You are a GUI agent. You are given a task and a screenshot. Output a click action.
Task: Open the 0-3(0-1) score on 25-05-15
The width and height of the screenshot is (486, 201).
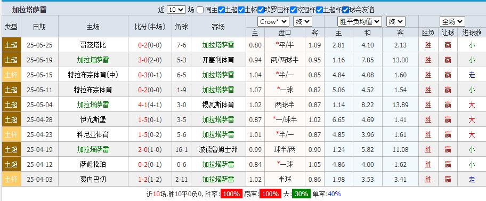(x=150, y=75)
